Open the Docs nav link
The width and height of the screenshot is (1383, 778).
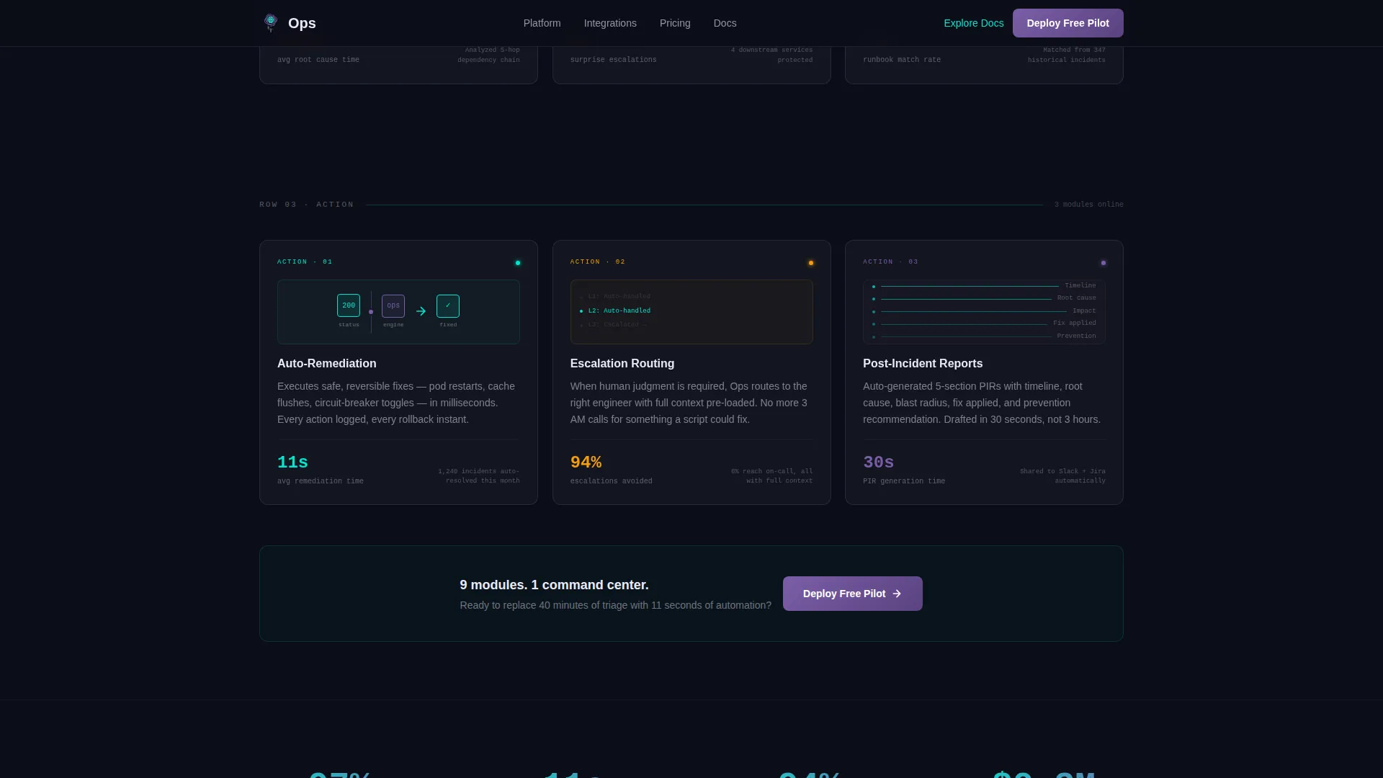click(x=725, y=23)
